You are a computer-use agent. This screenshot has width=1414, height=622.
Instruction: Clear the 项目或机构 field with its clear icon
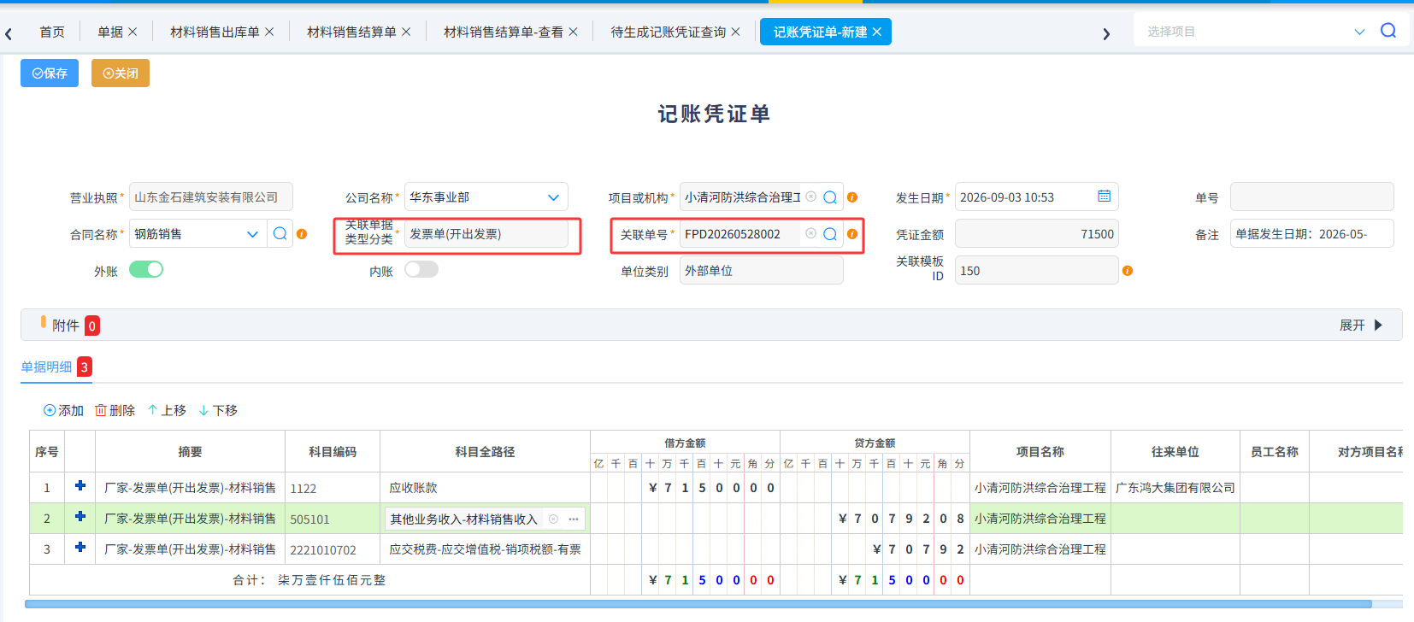[x=810, y=197]
